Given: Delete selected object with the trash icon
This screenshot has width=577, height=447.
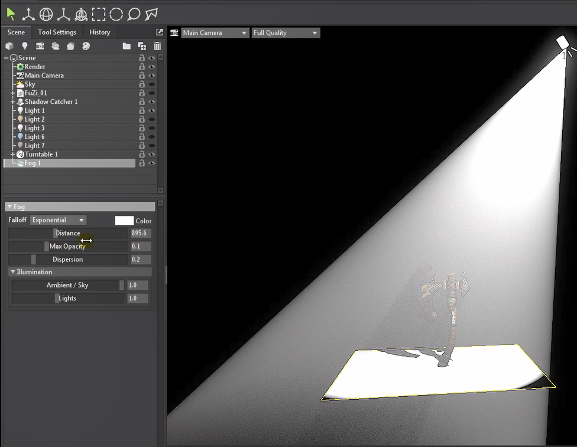Looking at the screenshot, I should click(157, 46).
